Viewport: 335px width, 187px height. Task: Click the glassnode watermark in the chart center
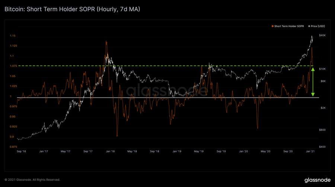[167, 91]
